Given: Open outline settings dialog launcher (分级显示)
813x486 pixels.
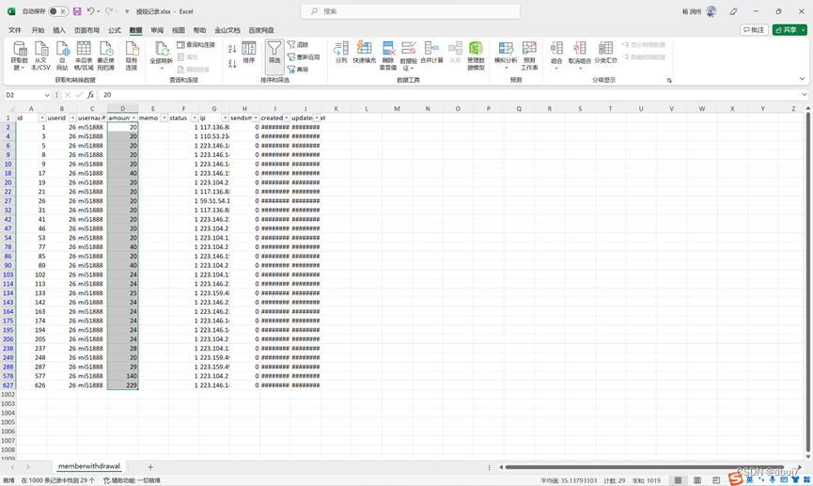Looking at the screenshot, I should tap(669, 81).
